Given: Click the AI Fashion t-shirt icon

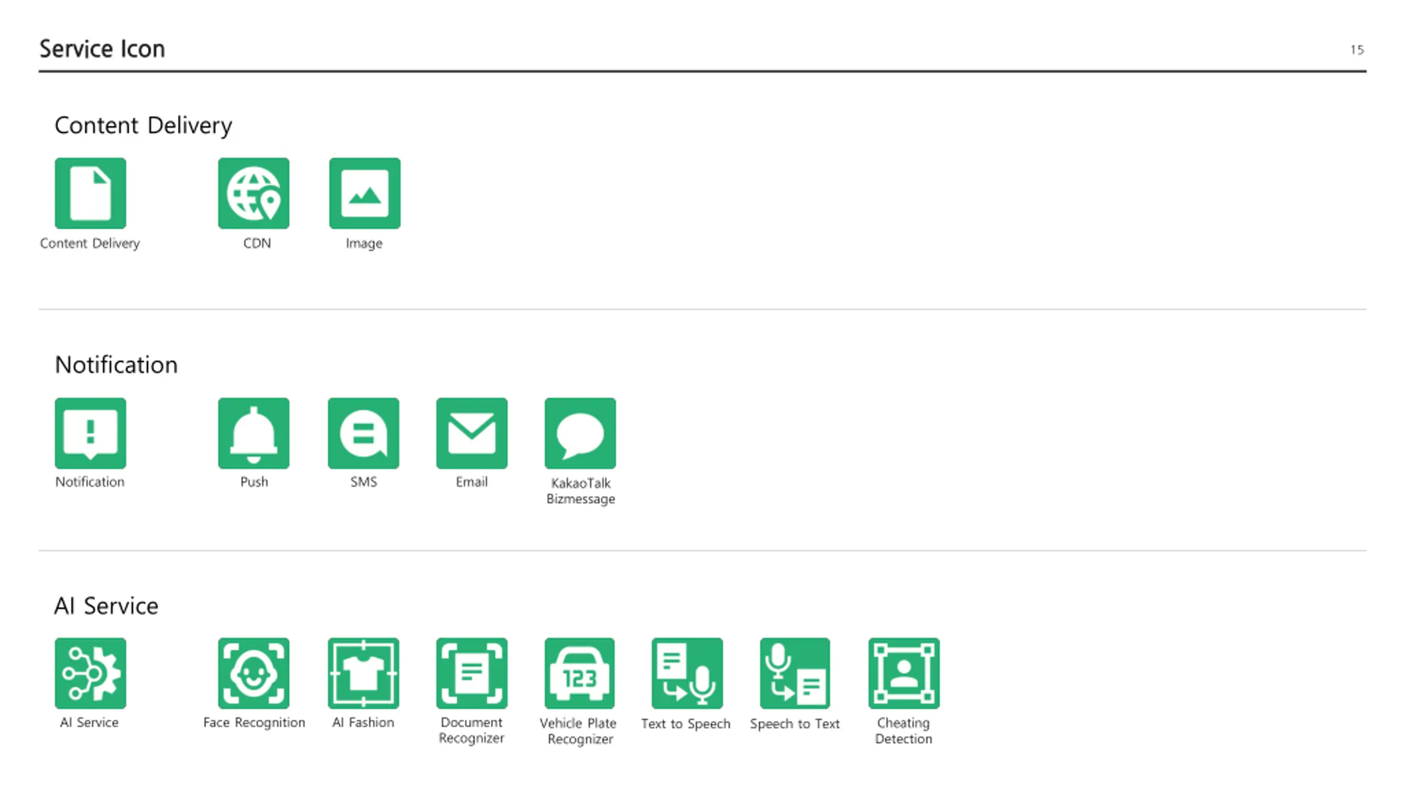Looking at the screenshot, I should click(x=363, y=673).
